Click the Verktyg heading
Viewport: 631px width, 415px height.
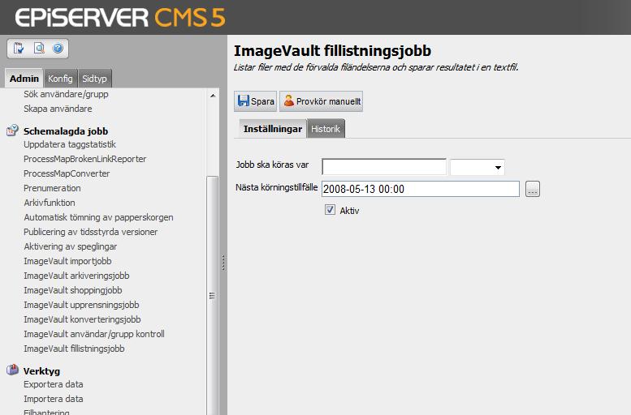tap(41, 370)
